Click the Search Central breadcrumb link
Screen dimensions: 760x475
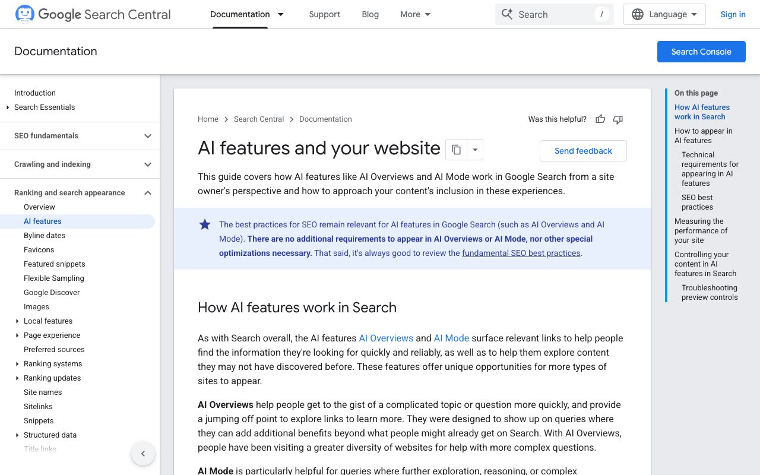click(x=259, y=119)
